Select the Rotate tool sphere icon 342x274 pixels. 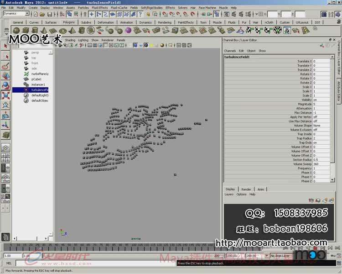pos(6,86)
